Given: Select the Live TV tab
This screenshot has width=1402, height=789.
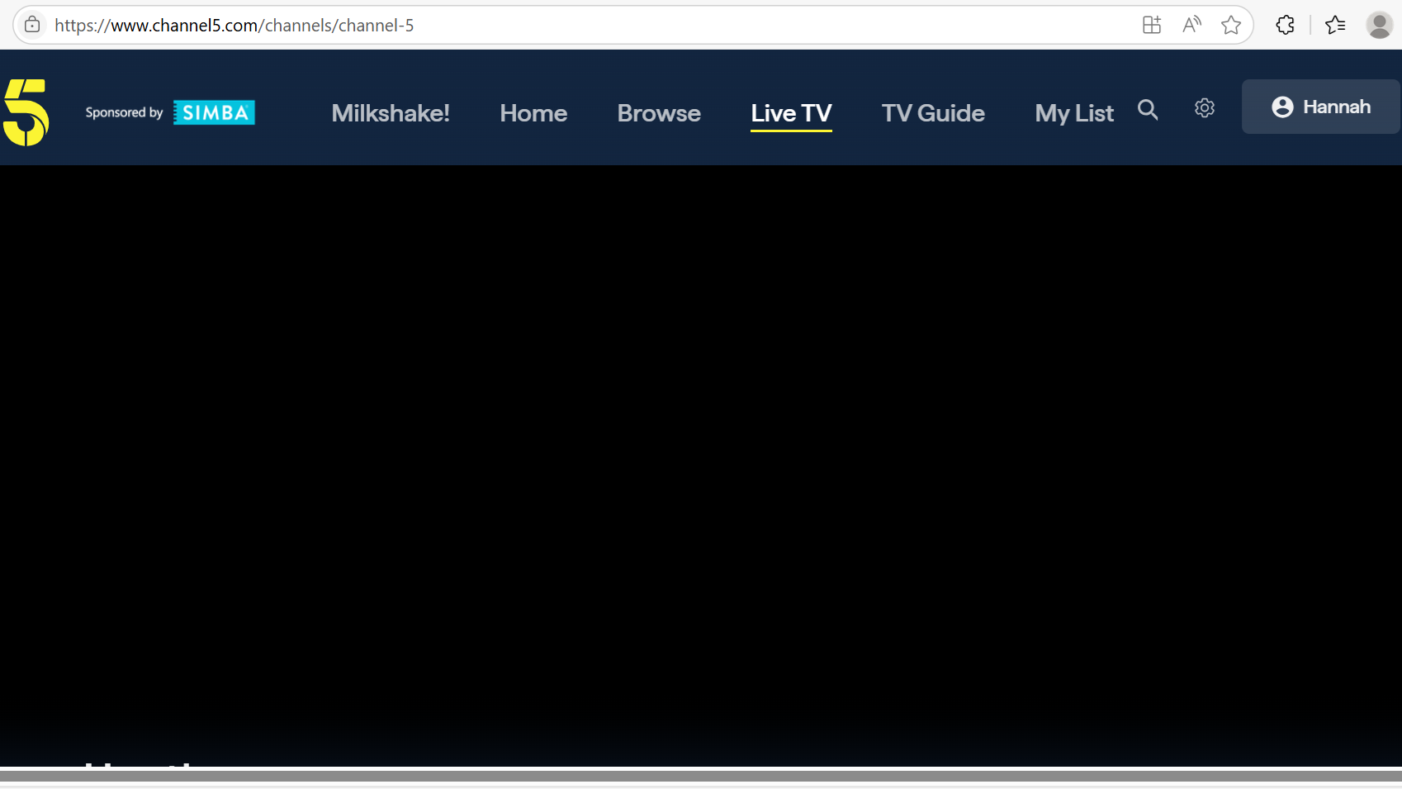Looking at the screenshot, I should tap(791, 113).
